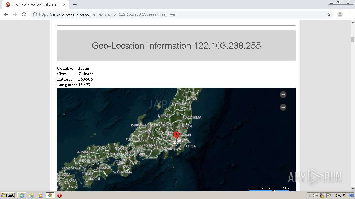Click the Tottori label on the map
The image size is (355, 199).
(104, 148)
